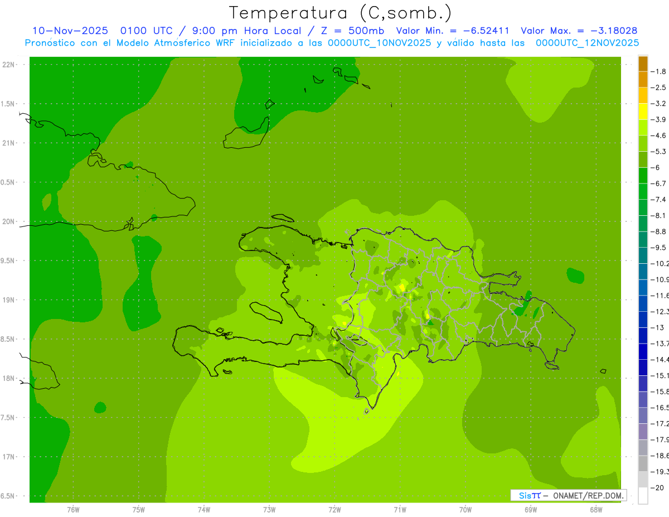This screenshot has width=669, height=517.
Task: Click the legend swatch between -4.6 and -5.3
Action: point(643,144)
